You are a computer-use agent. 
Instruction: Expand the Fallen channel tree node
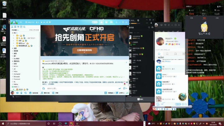point(12,84)
